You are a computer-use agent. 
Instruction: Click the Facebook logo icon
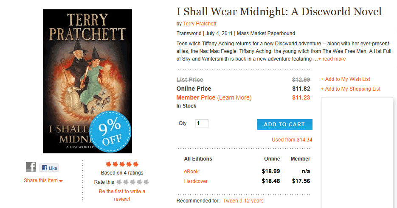coord(31,167)
